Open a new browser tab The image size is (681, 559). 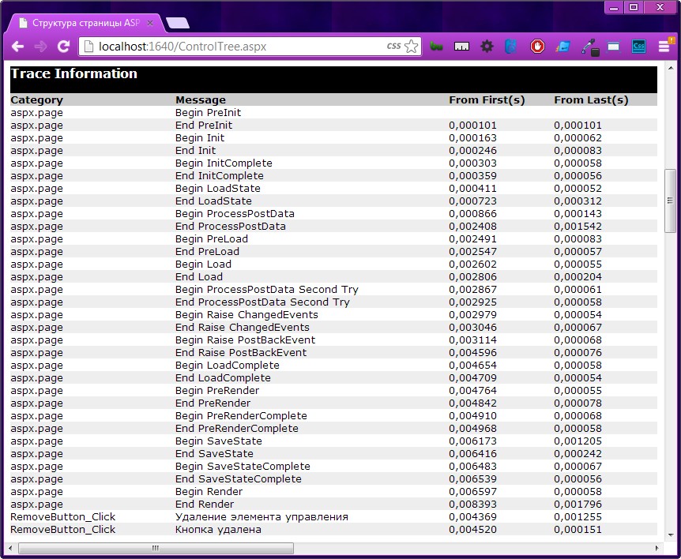pyautogui.click(x=178, y=23)
